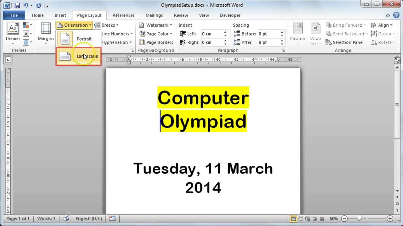Open Page Borders dialog

pyautogui.click(x=156, y=42)
